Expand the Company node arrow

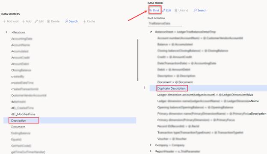151,145
